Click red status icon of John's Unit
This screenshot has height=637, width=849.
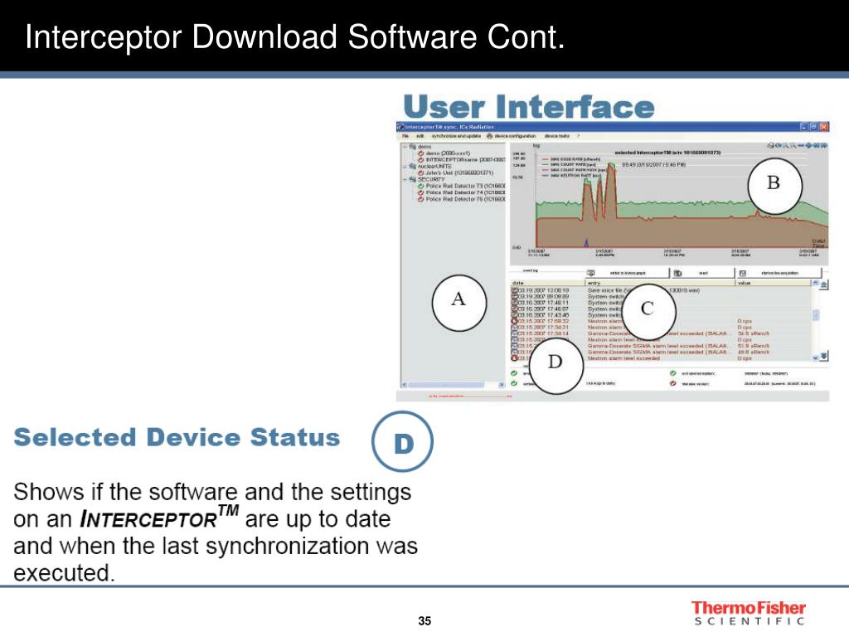point(421,173)
